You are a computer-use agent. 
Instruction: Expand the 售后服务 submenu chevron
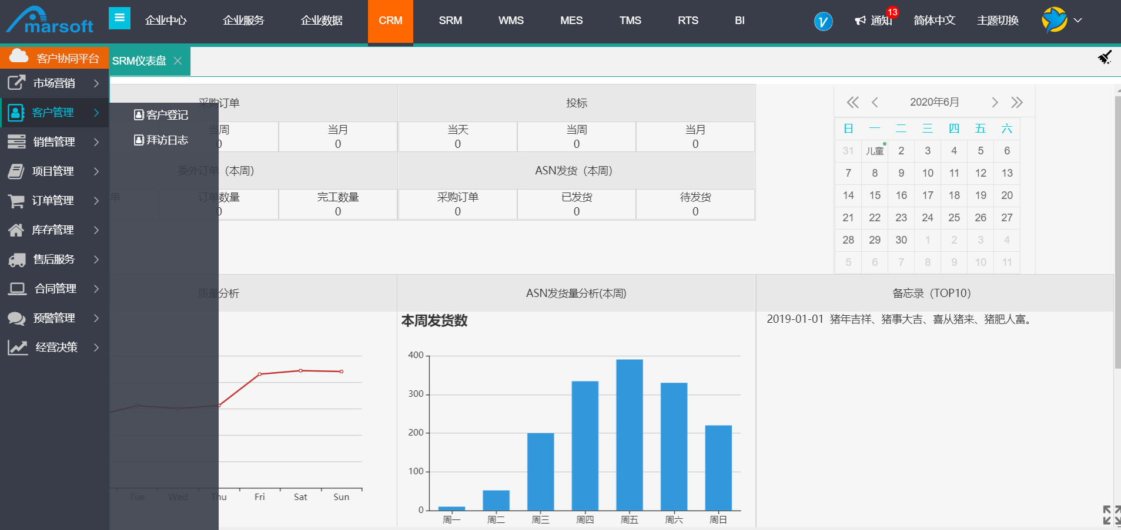(96, 259)
